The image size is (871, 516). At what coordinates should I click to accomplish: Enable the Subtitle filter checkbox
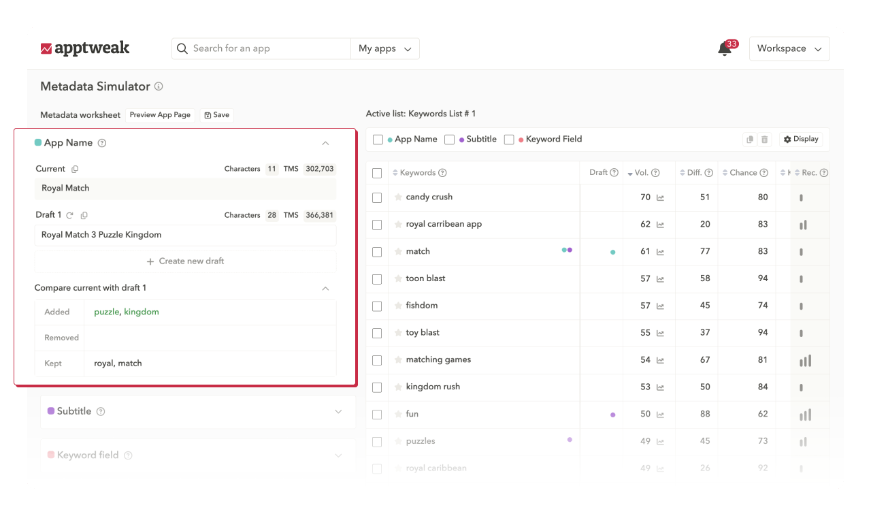coord(450,140)
